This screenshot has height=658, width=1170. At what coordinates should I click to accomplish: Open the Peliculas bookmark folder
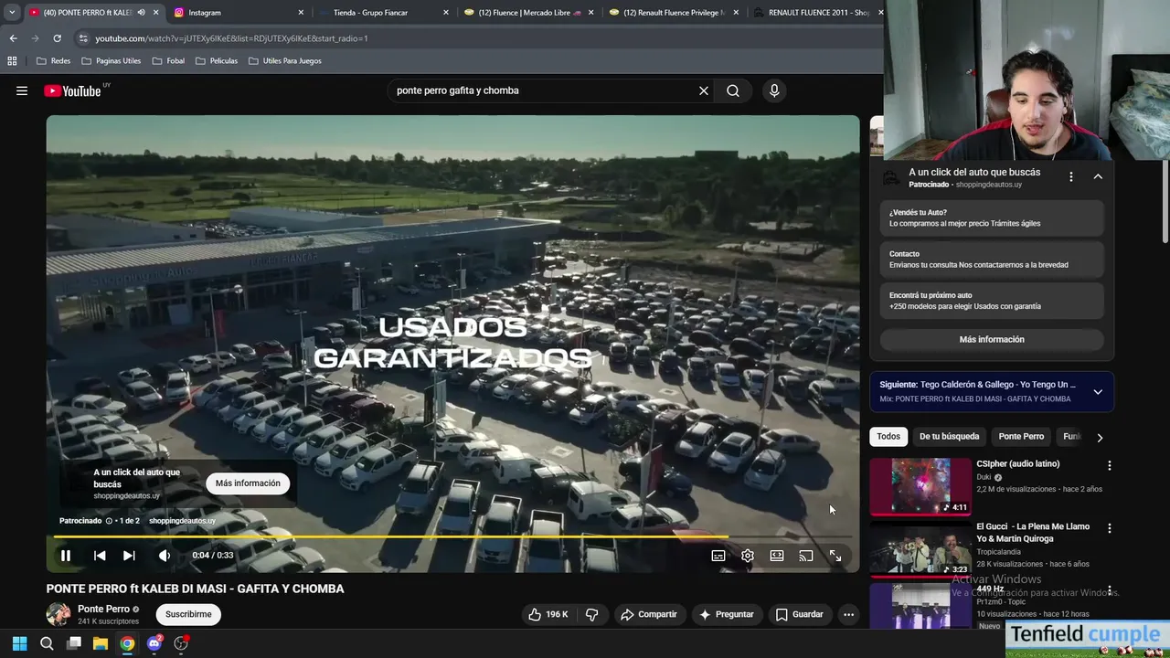pyautogui.click(x=217, y=61)
